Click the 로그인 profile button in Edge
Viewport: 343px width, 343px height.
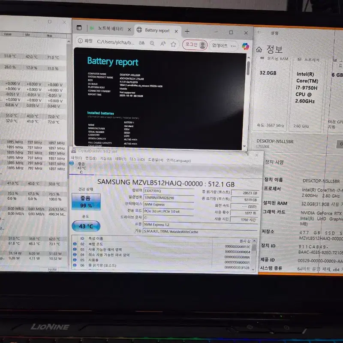coord(195,45)
